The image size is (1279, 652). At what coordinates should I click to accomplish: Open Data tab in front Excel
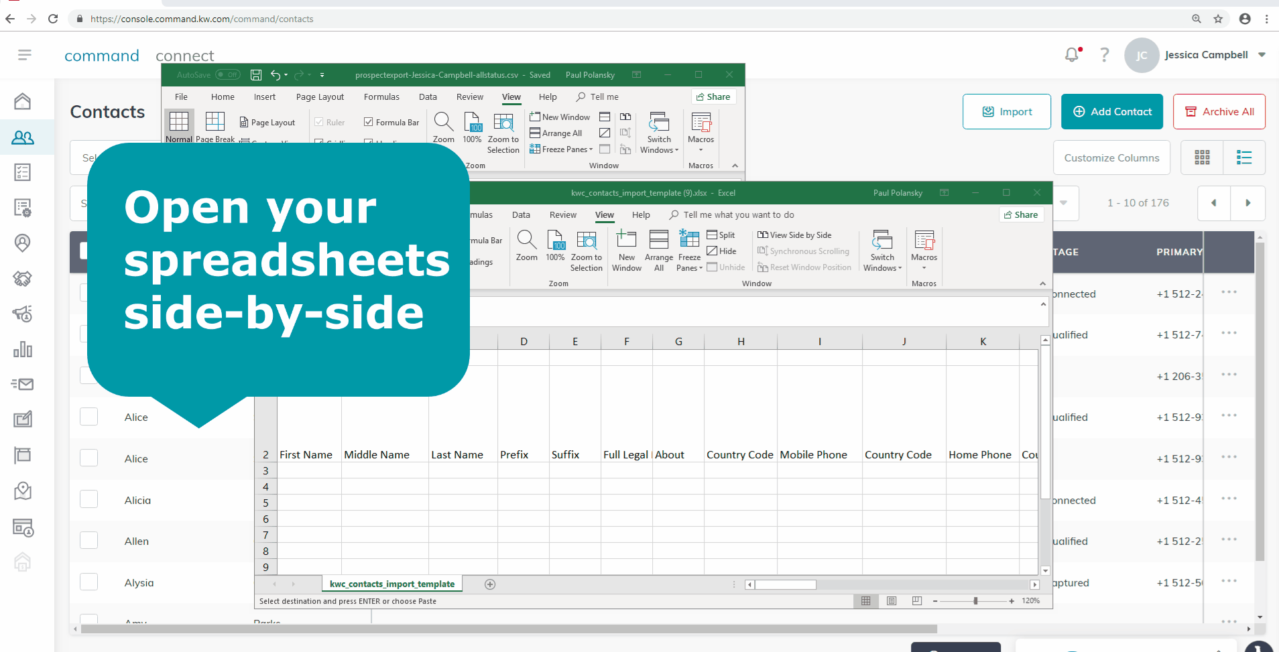[521, 215]
